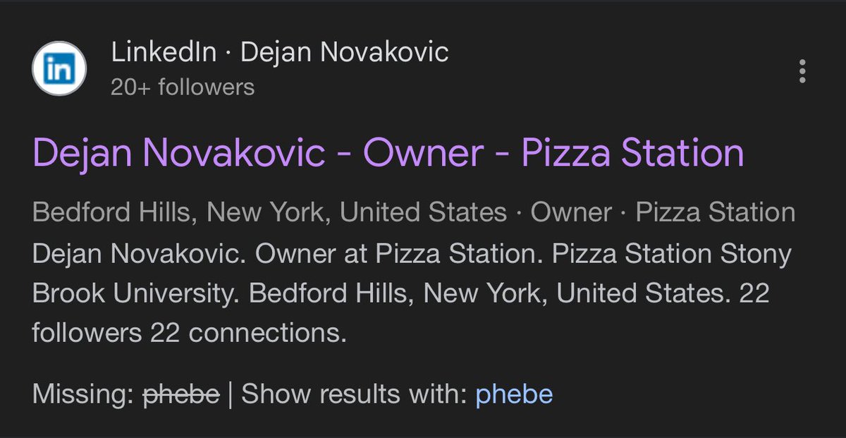Click the strikethrough phebe term
The width and height of the screenshot is (846, 438).
point(180,395)
